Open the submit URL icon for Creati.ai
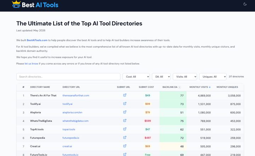The width and height of the screenshot is (255, 156). 125,146
